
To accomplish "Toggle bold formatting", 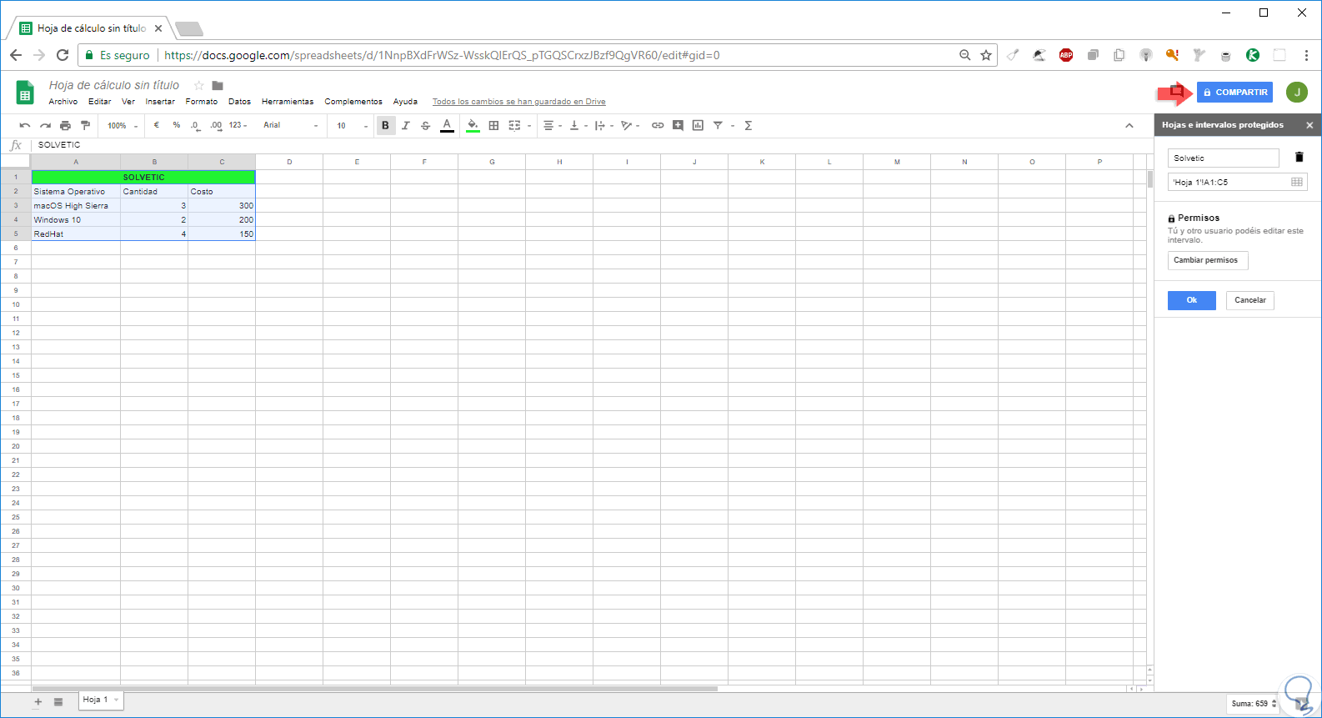I will (385, 126).
